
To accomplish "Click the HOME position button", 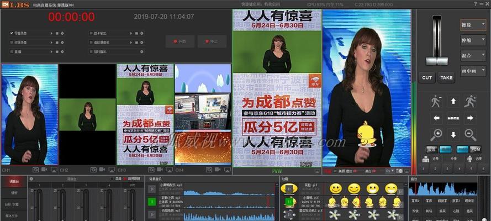I will click(x=453, y=118).
